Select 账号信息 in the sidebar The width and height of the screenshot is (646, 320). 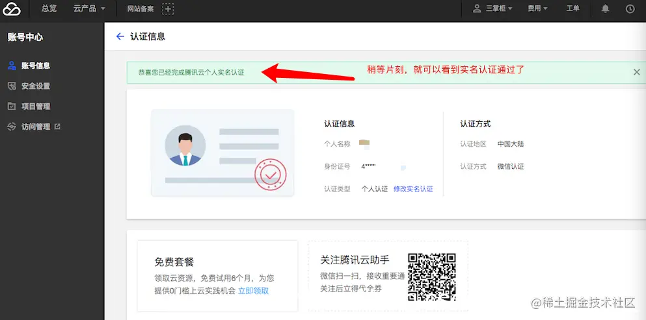pyautogui.click(x=36, y=66)
